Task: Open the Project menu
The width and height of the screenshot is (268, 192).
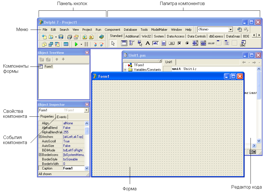Action: click(x=87, y=30)
